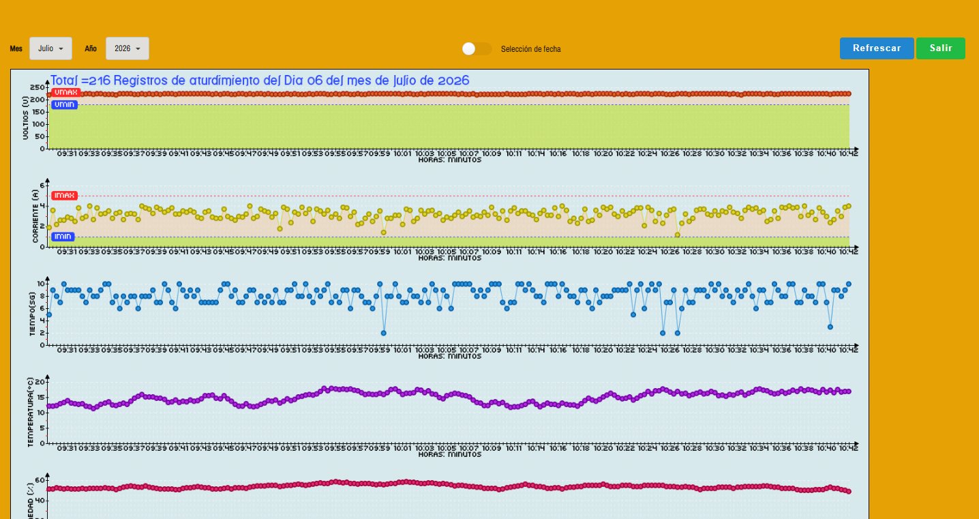Open the Mes dropdown showing Julio
This screenshot has width=979, height=519.
point(50,48)
